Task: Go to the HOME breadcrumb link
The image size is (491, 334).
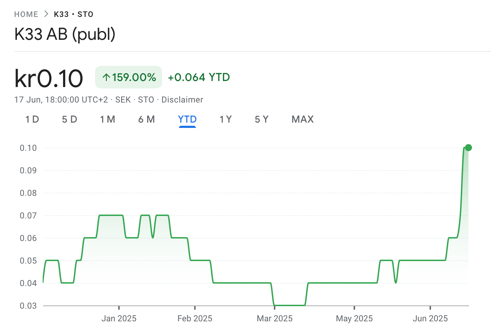Action: pos(26,14)
